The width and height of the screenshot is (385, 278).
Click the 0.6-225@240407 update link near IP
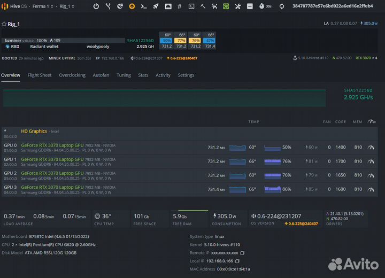tap(182, 58)
